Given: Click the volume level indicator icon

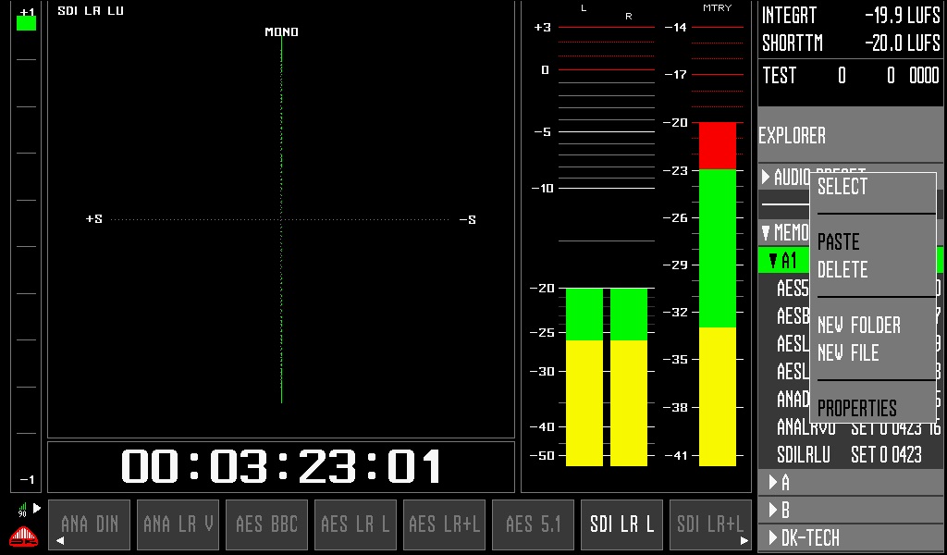Looking at the screenshot, I should pyautogui.click(x=21, y=510).
